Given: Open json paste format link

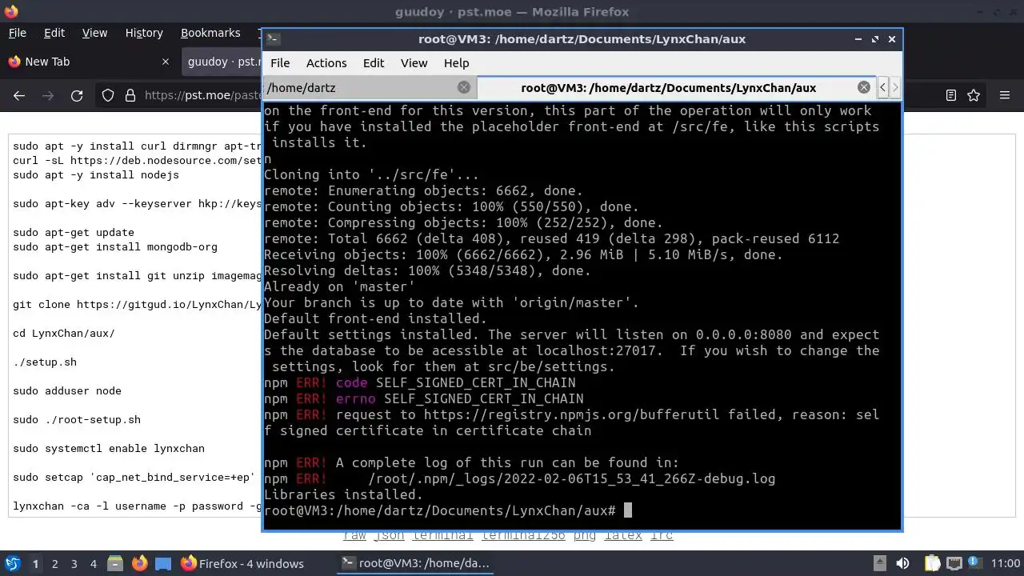Looking at the screenshot, I should pyautogui.click(x=389, y=535).
